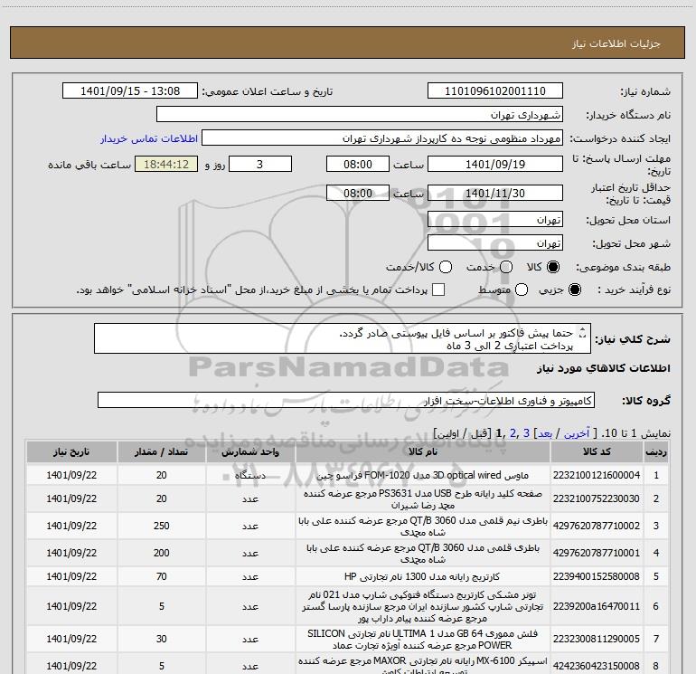Click remaining time countdown 18:44:12
This screenshot has width=696, height=674.
(x=166, y=164)
